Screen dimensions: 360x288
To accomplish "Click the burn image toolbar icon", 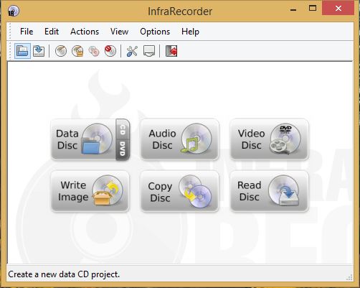I will tap(77, 51).
